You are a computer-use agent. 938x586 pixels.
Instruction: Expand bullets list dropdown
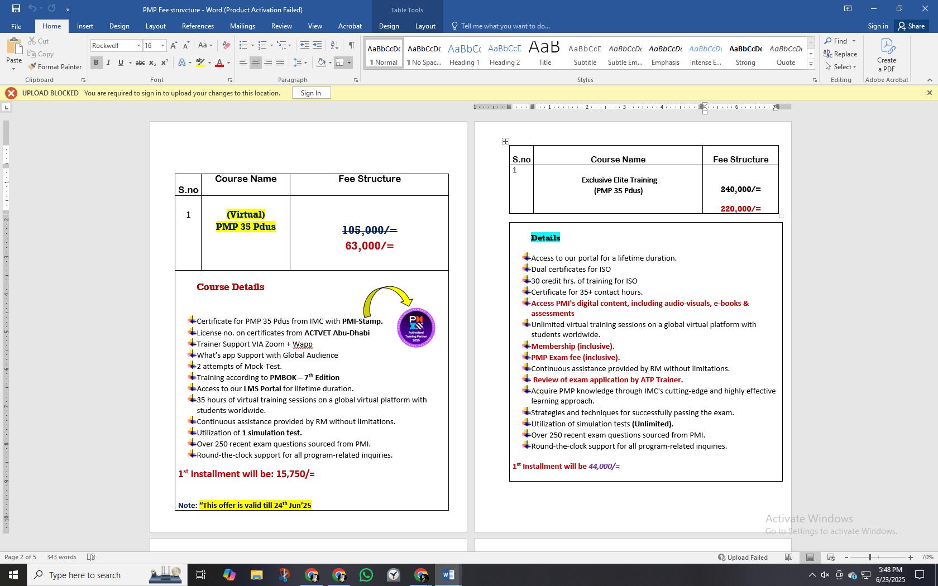tap(252, 45)
